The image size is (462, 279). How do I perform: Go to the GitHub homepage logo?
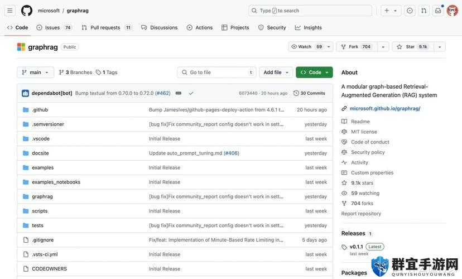pos(27,11)
